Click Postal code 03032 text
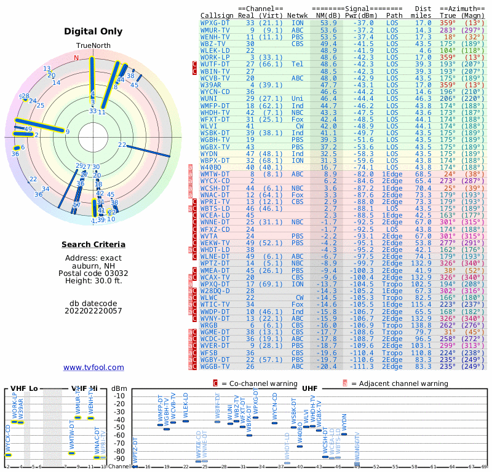 [93, 273]
